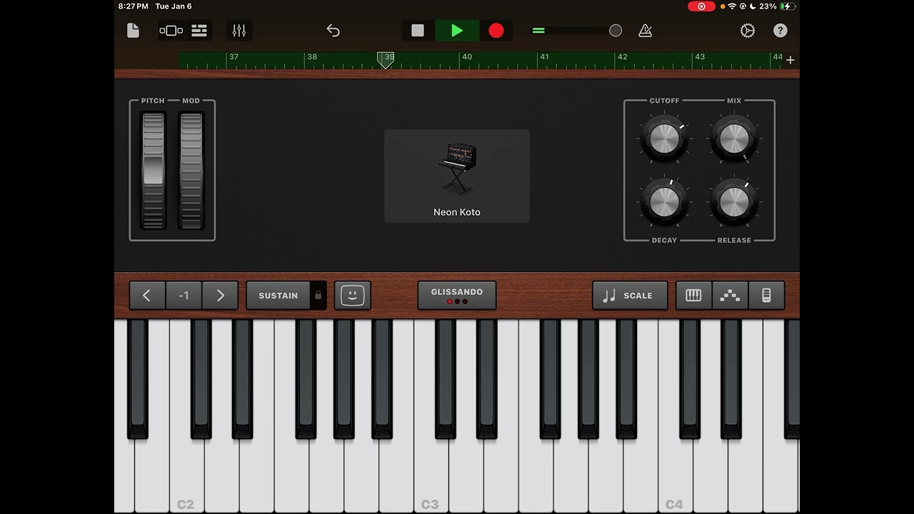Open the help question mark
This screenshot has height=514, width=914.
click(x=780, y=31)
